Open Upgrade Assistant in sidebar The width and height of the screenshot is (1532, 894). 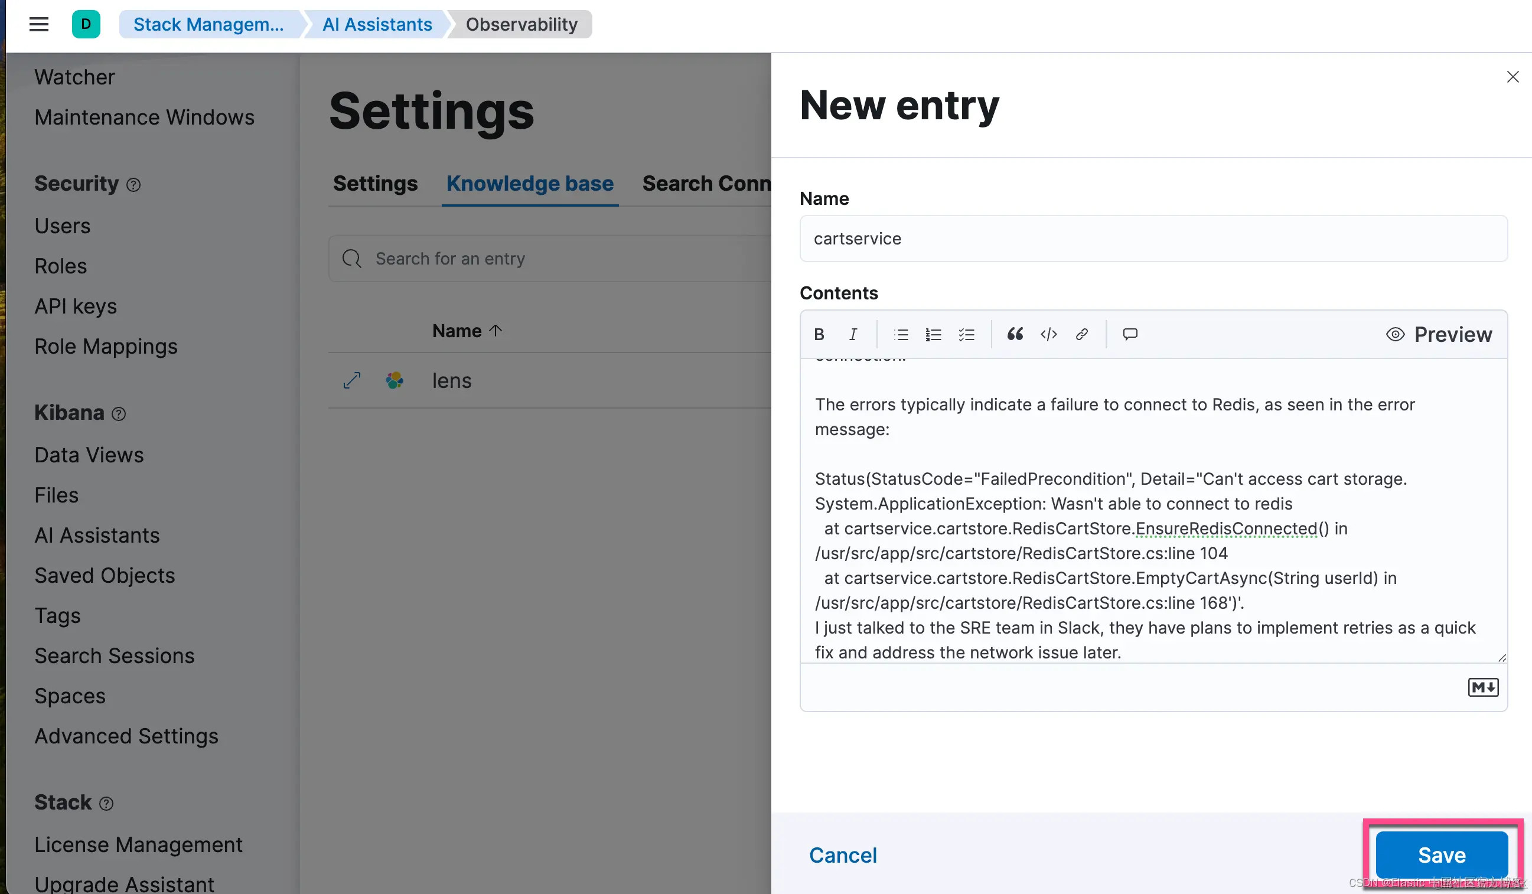(x=124, y=885)
